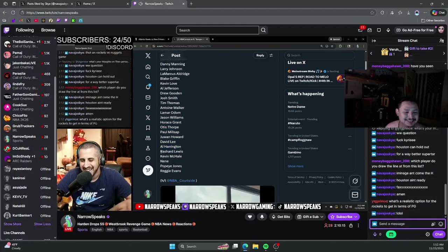Image resolution: width=448 pixels, height=252 pixels.
Task: Open browser extensions icon
Action: click(382, 13)
